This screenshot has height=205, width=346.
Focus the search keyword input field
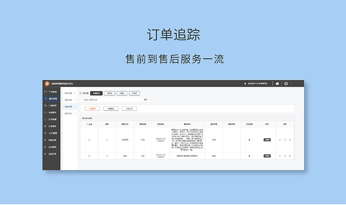[112, 100]
